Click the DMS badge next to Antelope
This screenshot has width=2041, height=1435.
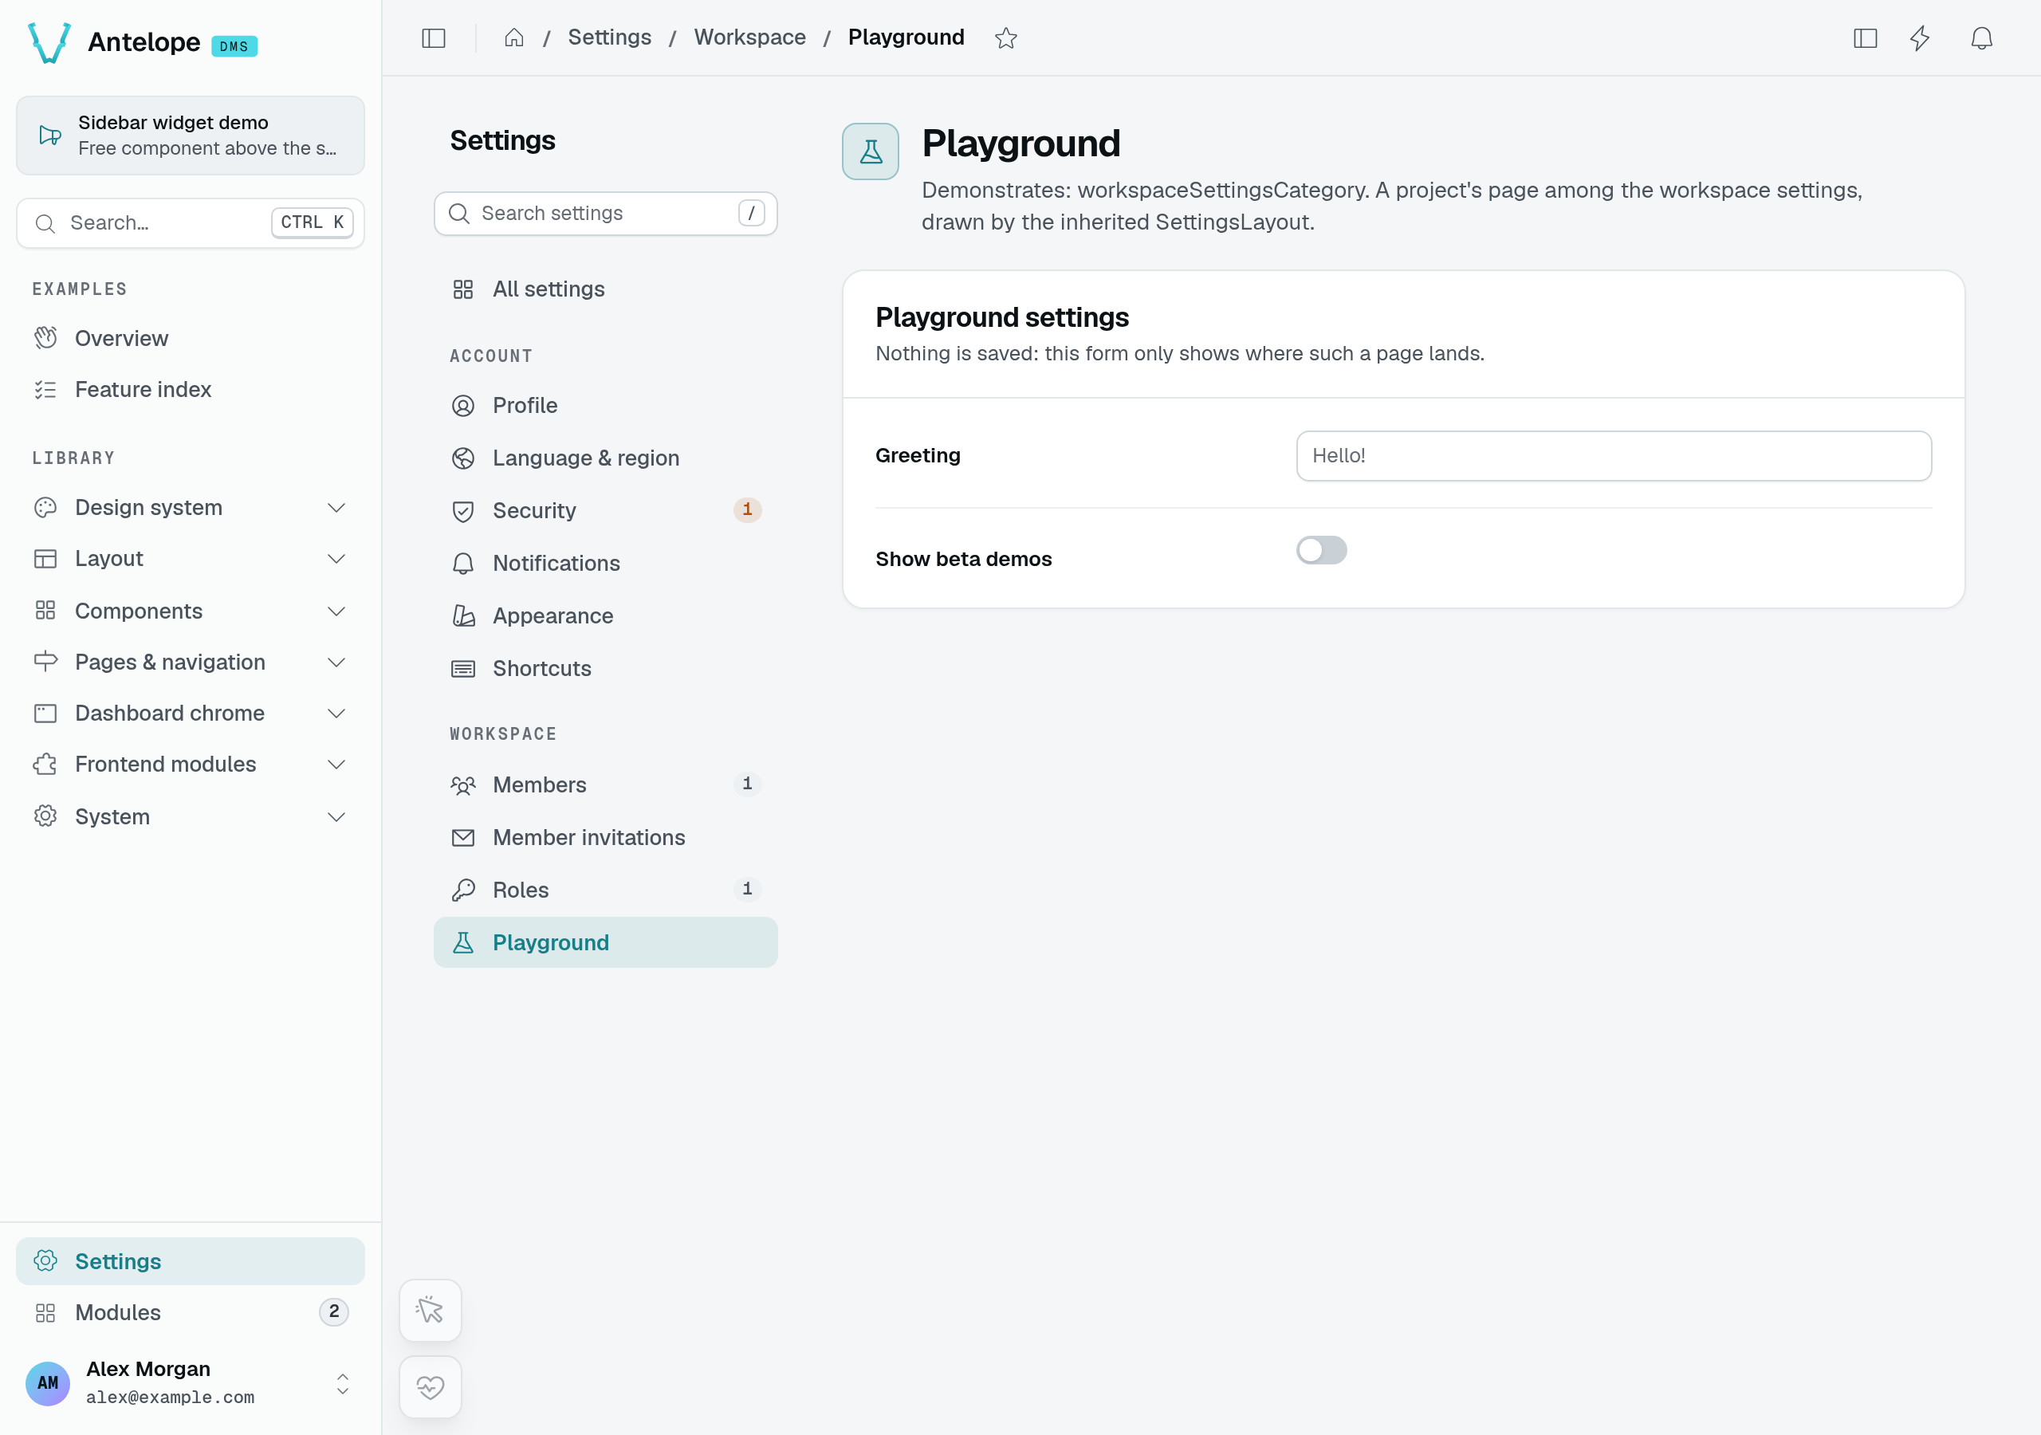tap(234, 46)
